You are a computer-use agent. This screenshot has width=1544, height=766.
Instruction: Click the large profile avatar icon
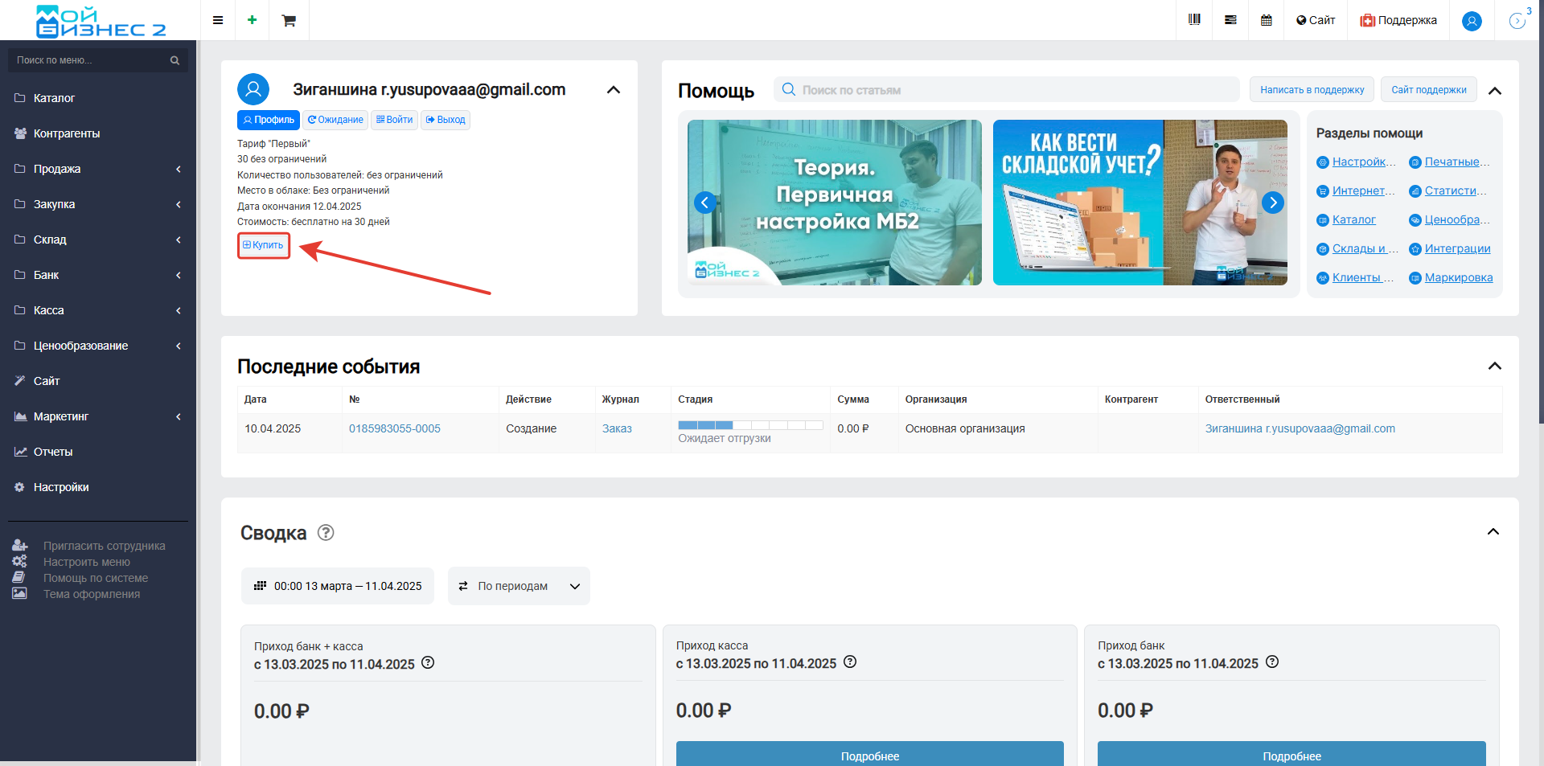[253, 89]
